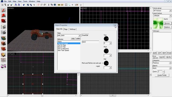Screen dimensions: 172x97
Task: Open the Class dropdown showing path_track
Action: click(79, 36)
